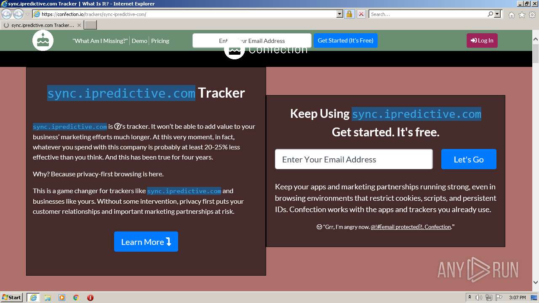Click the scrollbar up arrow
Screen dimensions: 539x303
click(x=536, y=39)
